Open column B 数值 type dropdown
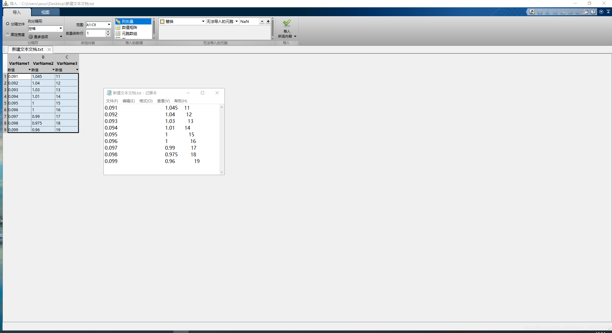612x333 pixels. pyautogui.click(x=53, y=70)
